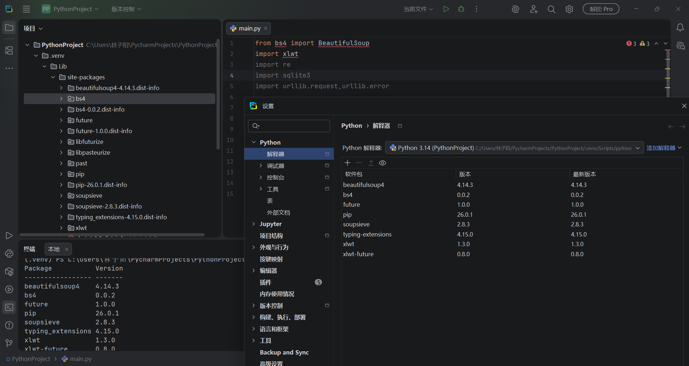The height and width of the screenshot is (366, 689).
Task: Go to next highlighted error arrow
Action: (666, 43)
